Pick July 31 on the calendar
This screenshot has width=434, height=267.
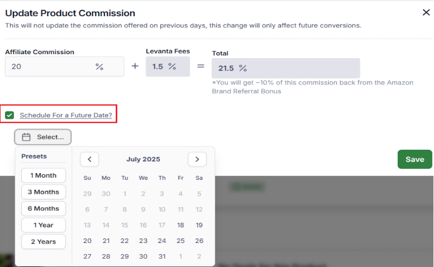(x=162, y=256)
